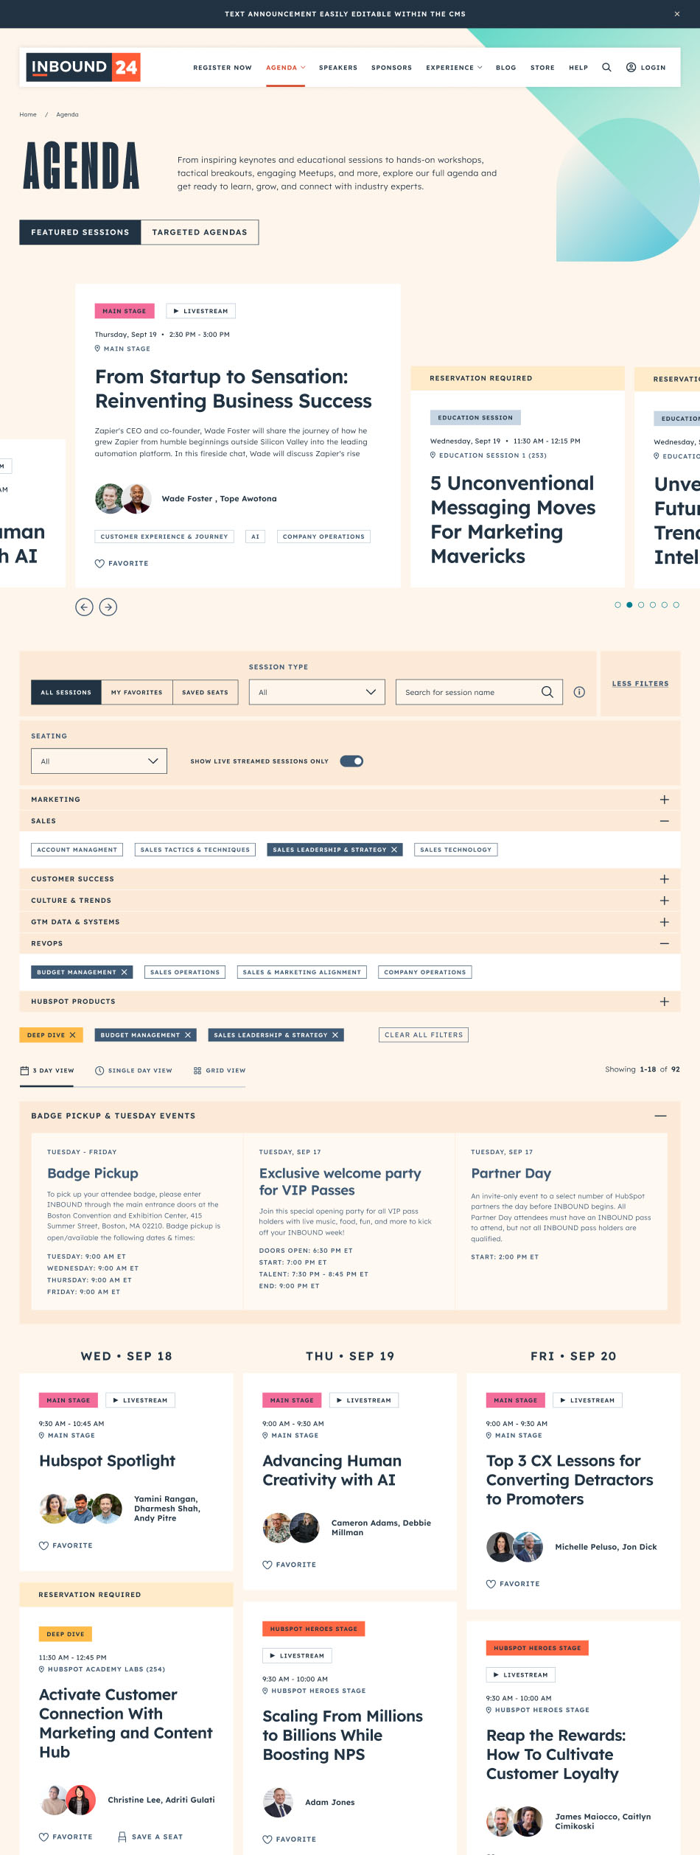Go to last carousel pagination dot

[x=676, y=605]
